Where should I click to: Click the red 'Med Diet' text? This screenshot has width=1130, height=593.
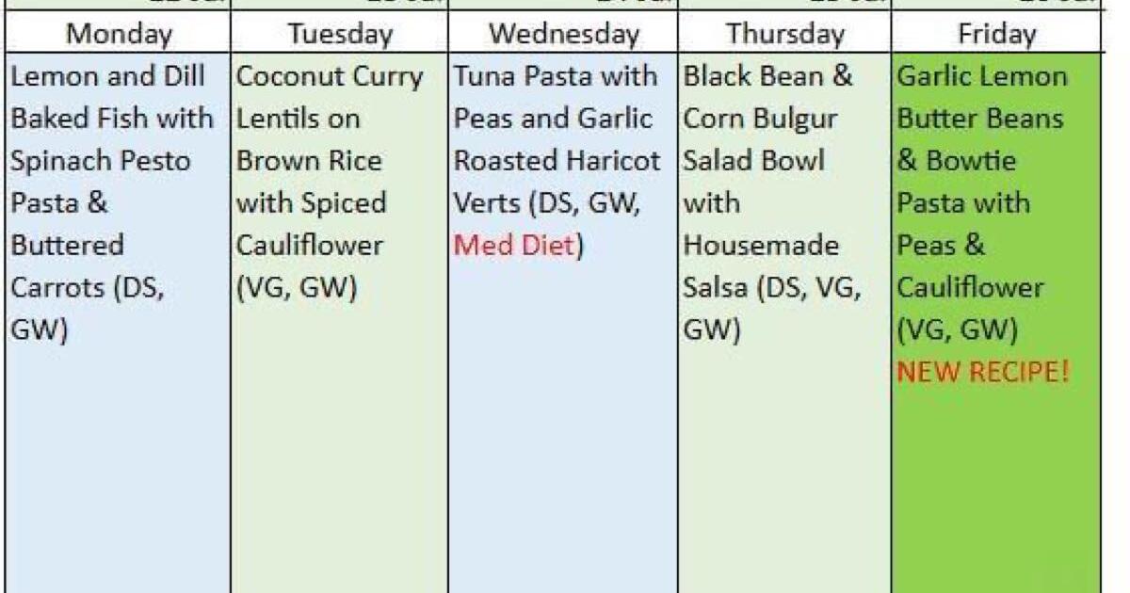click(x=514, y=247)
